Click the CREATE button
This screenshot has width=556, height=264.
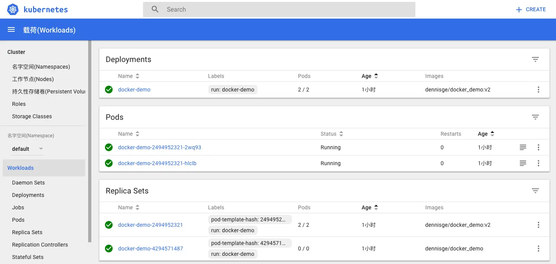(531, 9)
